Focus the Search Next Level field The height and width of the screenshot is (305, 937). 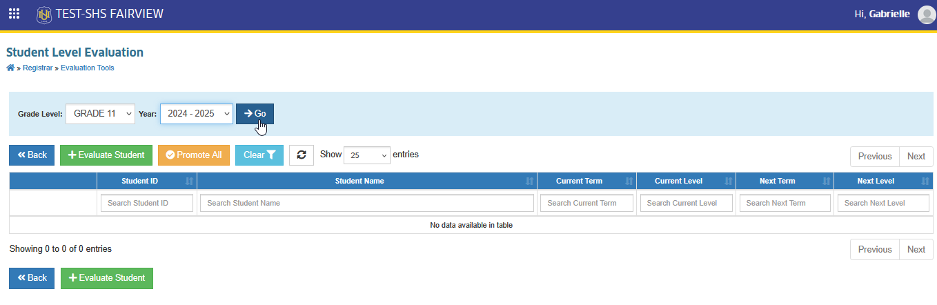(884, 203)
